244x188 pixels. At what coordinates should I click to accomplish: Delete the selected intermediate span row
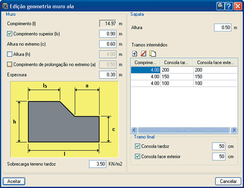pyautogui.click(x=144, y=54)
